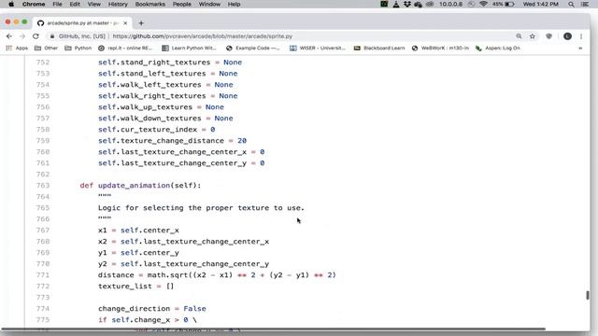This screenshot has width=598, height=336.
Task: Open Notification Center icon
Action: (584, 4)
